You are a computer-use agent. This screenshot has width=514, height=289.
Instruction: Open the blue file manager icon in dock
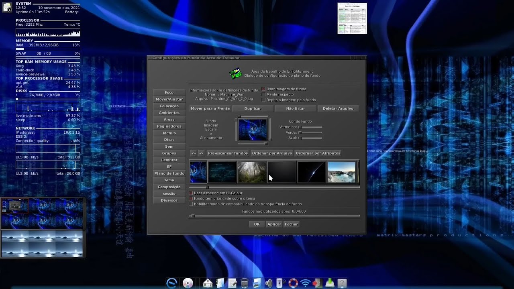point(220,283)
